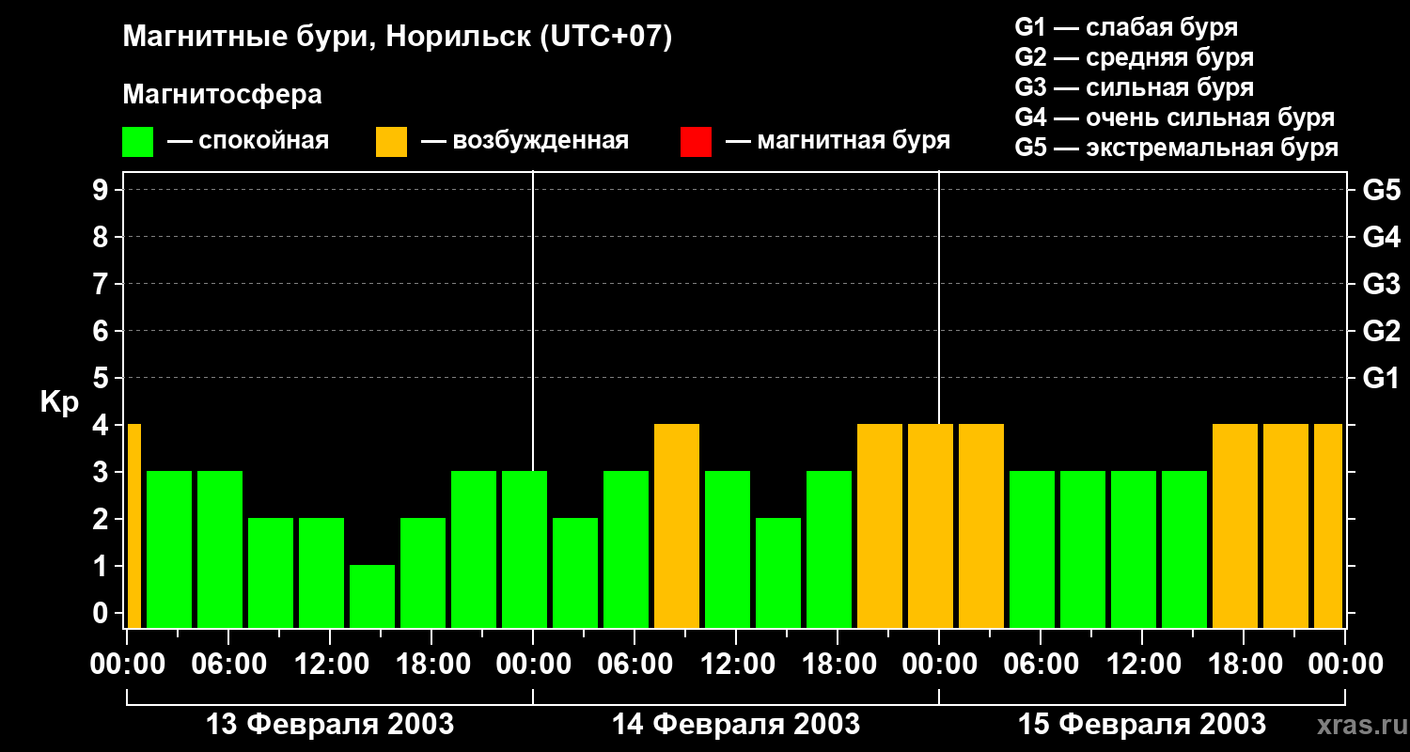This screenshot has width=1410, height=752.
Task: Select the chart title 'Магнитные бури, Норильск (UTC+07)'
Action: click(398, 39)
